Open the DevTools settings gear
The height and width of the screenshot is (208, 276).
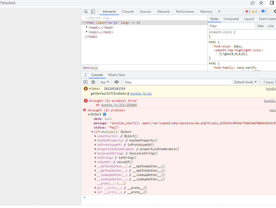click(x=275, y=12)
